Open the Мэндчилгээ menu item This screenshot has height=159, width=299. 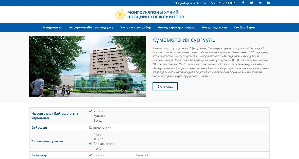point(52,27)
